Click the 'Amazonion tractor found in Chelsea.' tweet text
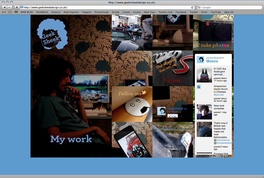The image size is (264, 178). (221, 89)
